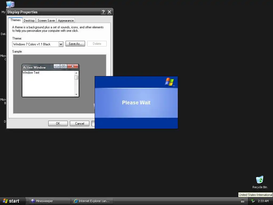Click the sample Active Window close icon

(73, 66)
